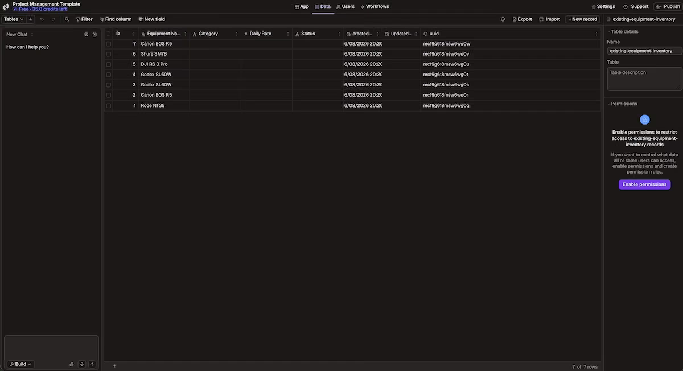This screenshot has height=371, width=683.
Task: Open the ID column options menu dots
Action: point(134,34)
